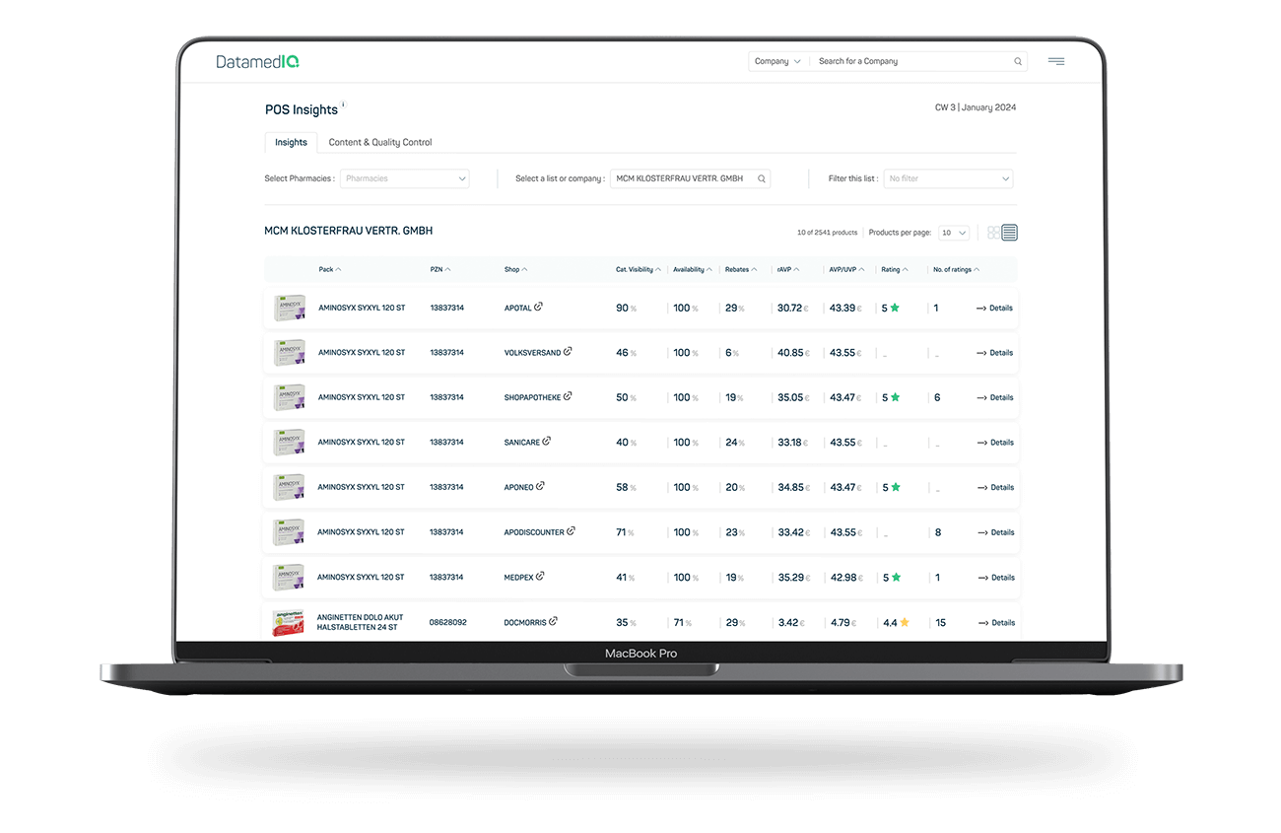Open Details for DOCMORRIS row
Screen dimensions: 1281x833
[994, 622]
